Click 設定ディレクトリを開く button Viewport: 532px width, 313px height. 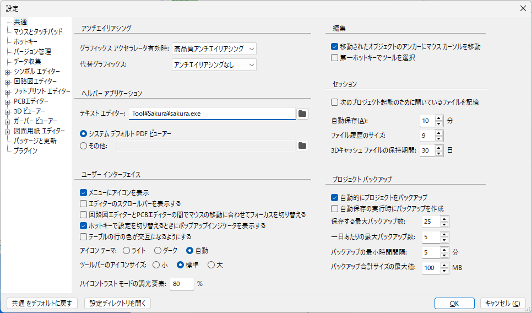[117, 304]
